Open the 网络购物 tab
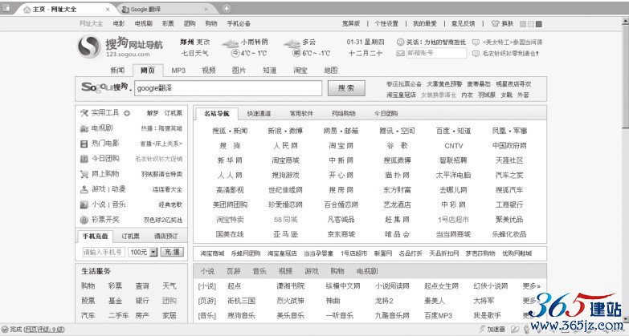Viewport: 629px width, 336px height. pos(344,114)
